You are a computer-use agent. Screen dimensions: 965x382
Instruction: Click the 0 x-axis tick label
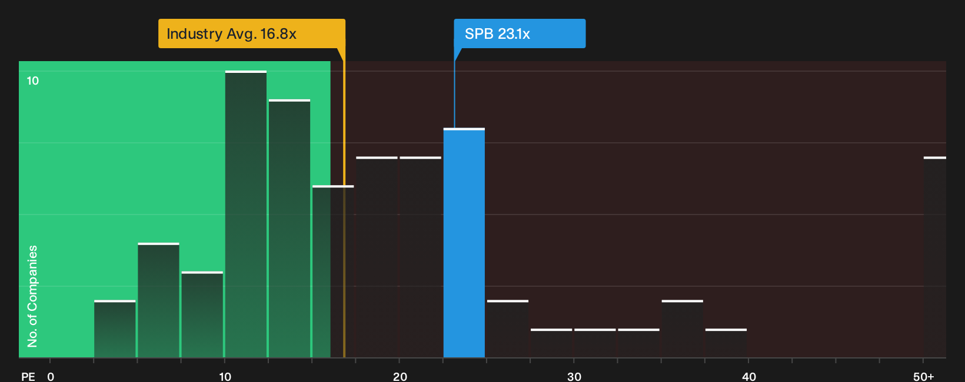[51, 377]
